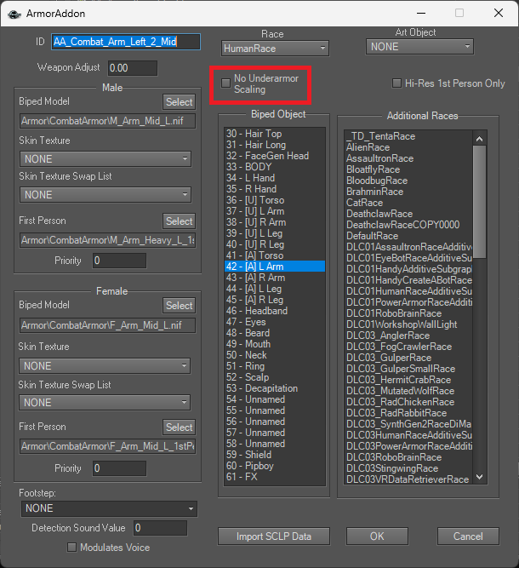Screen dimensions: 519x568
Task: Select DeathclawRaceCOPY0000 entry
Action: pyautogui.click(x=408, y=225)
